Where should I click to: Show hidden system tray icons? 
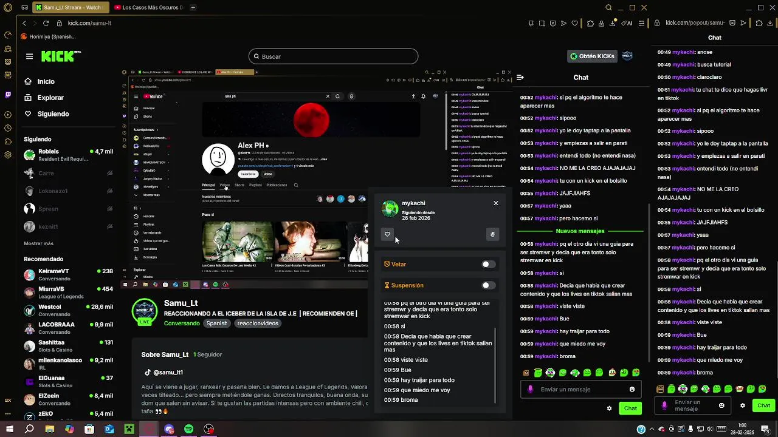652,429
